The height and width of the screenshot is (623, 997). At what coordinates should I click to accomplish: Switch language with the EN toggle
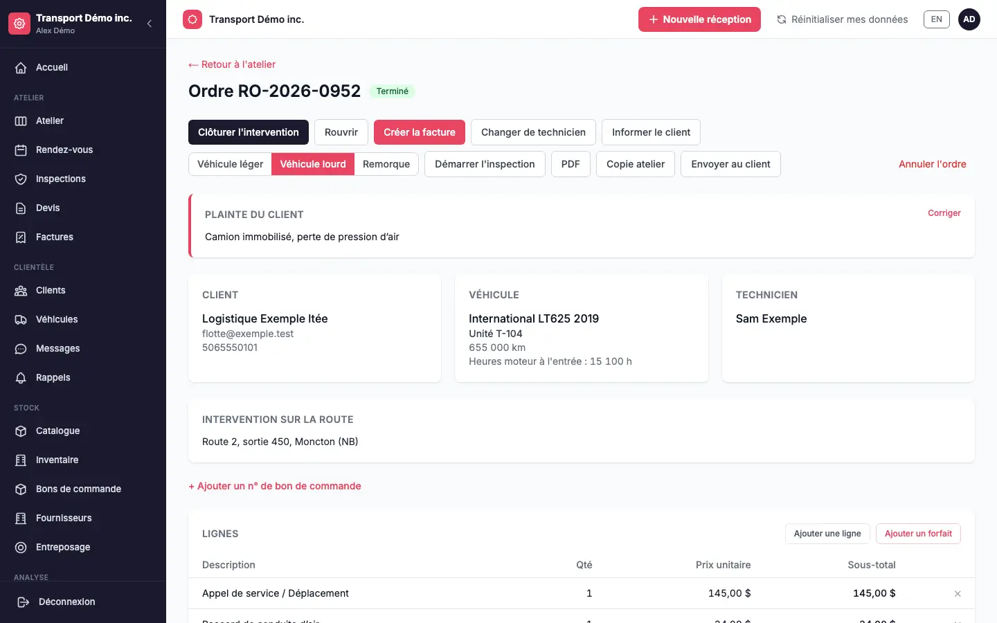(936, 19)
